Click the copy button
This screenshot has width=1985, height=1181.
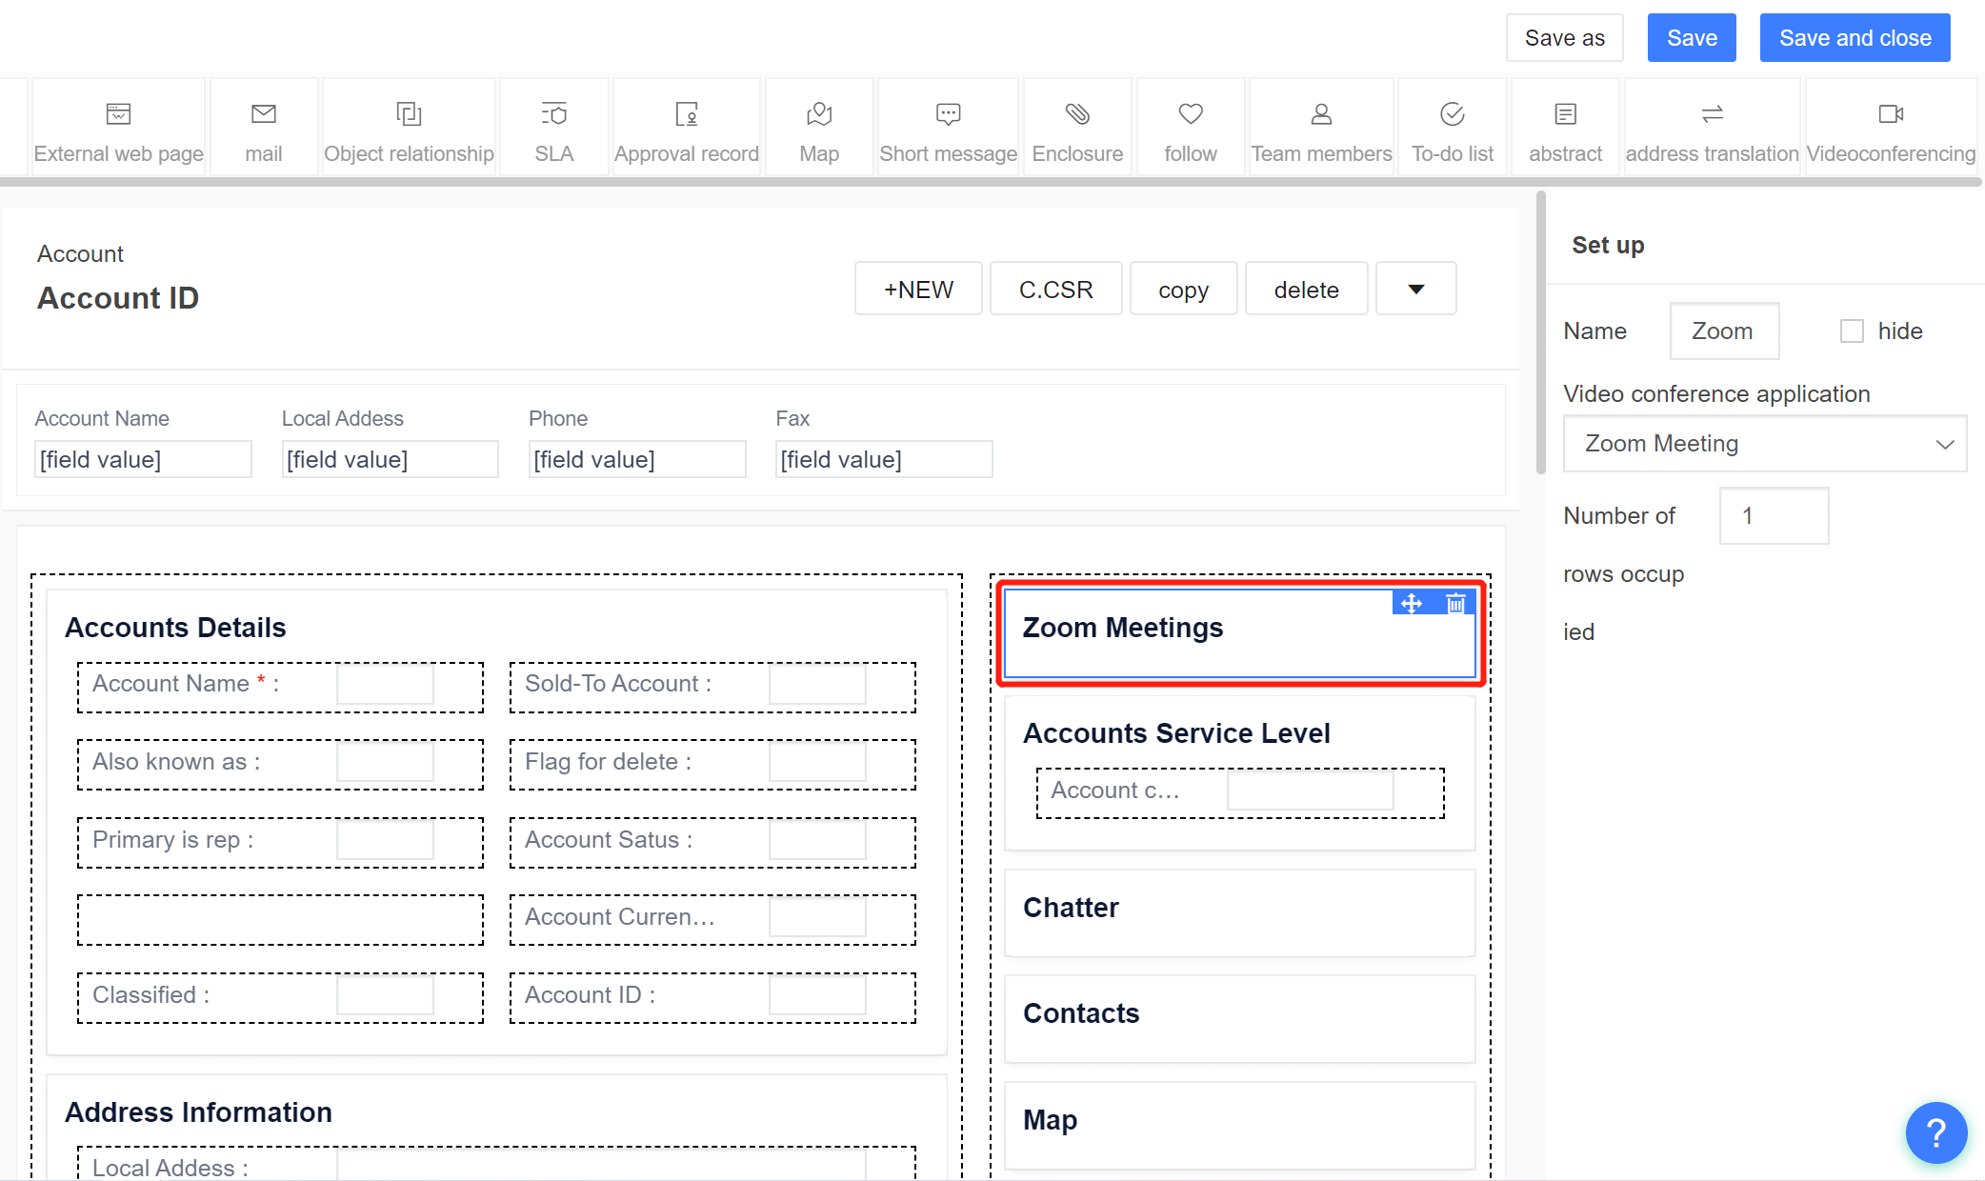tap(1184, 289)
